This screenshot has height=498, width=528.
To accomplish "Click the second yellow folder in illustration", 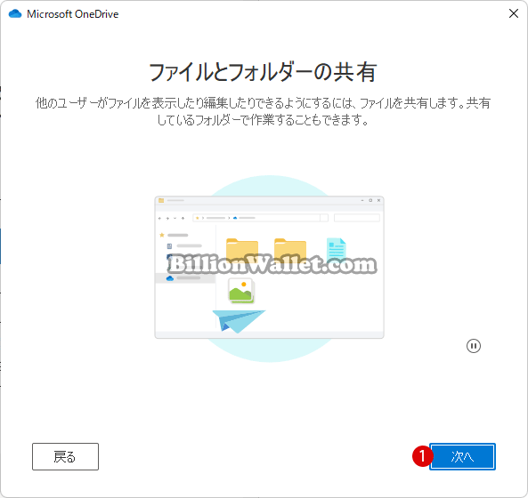I will [x=290, y=251].
